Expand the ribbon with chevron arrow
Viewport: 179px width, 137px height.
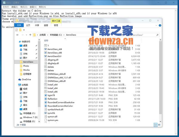pos(156,25)
